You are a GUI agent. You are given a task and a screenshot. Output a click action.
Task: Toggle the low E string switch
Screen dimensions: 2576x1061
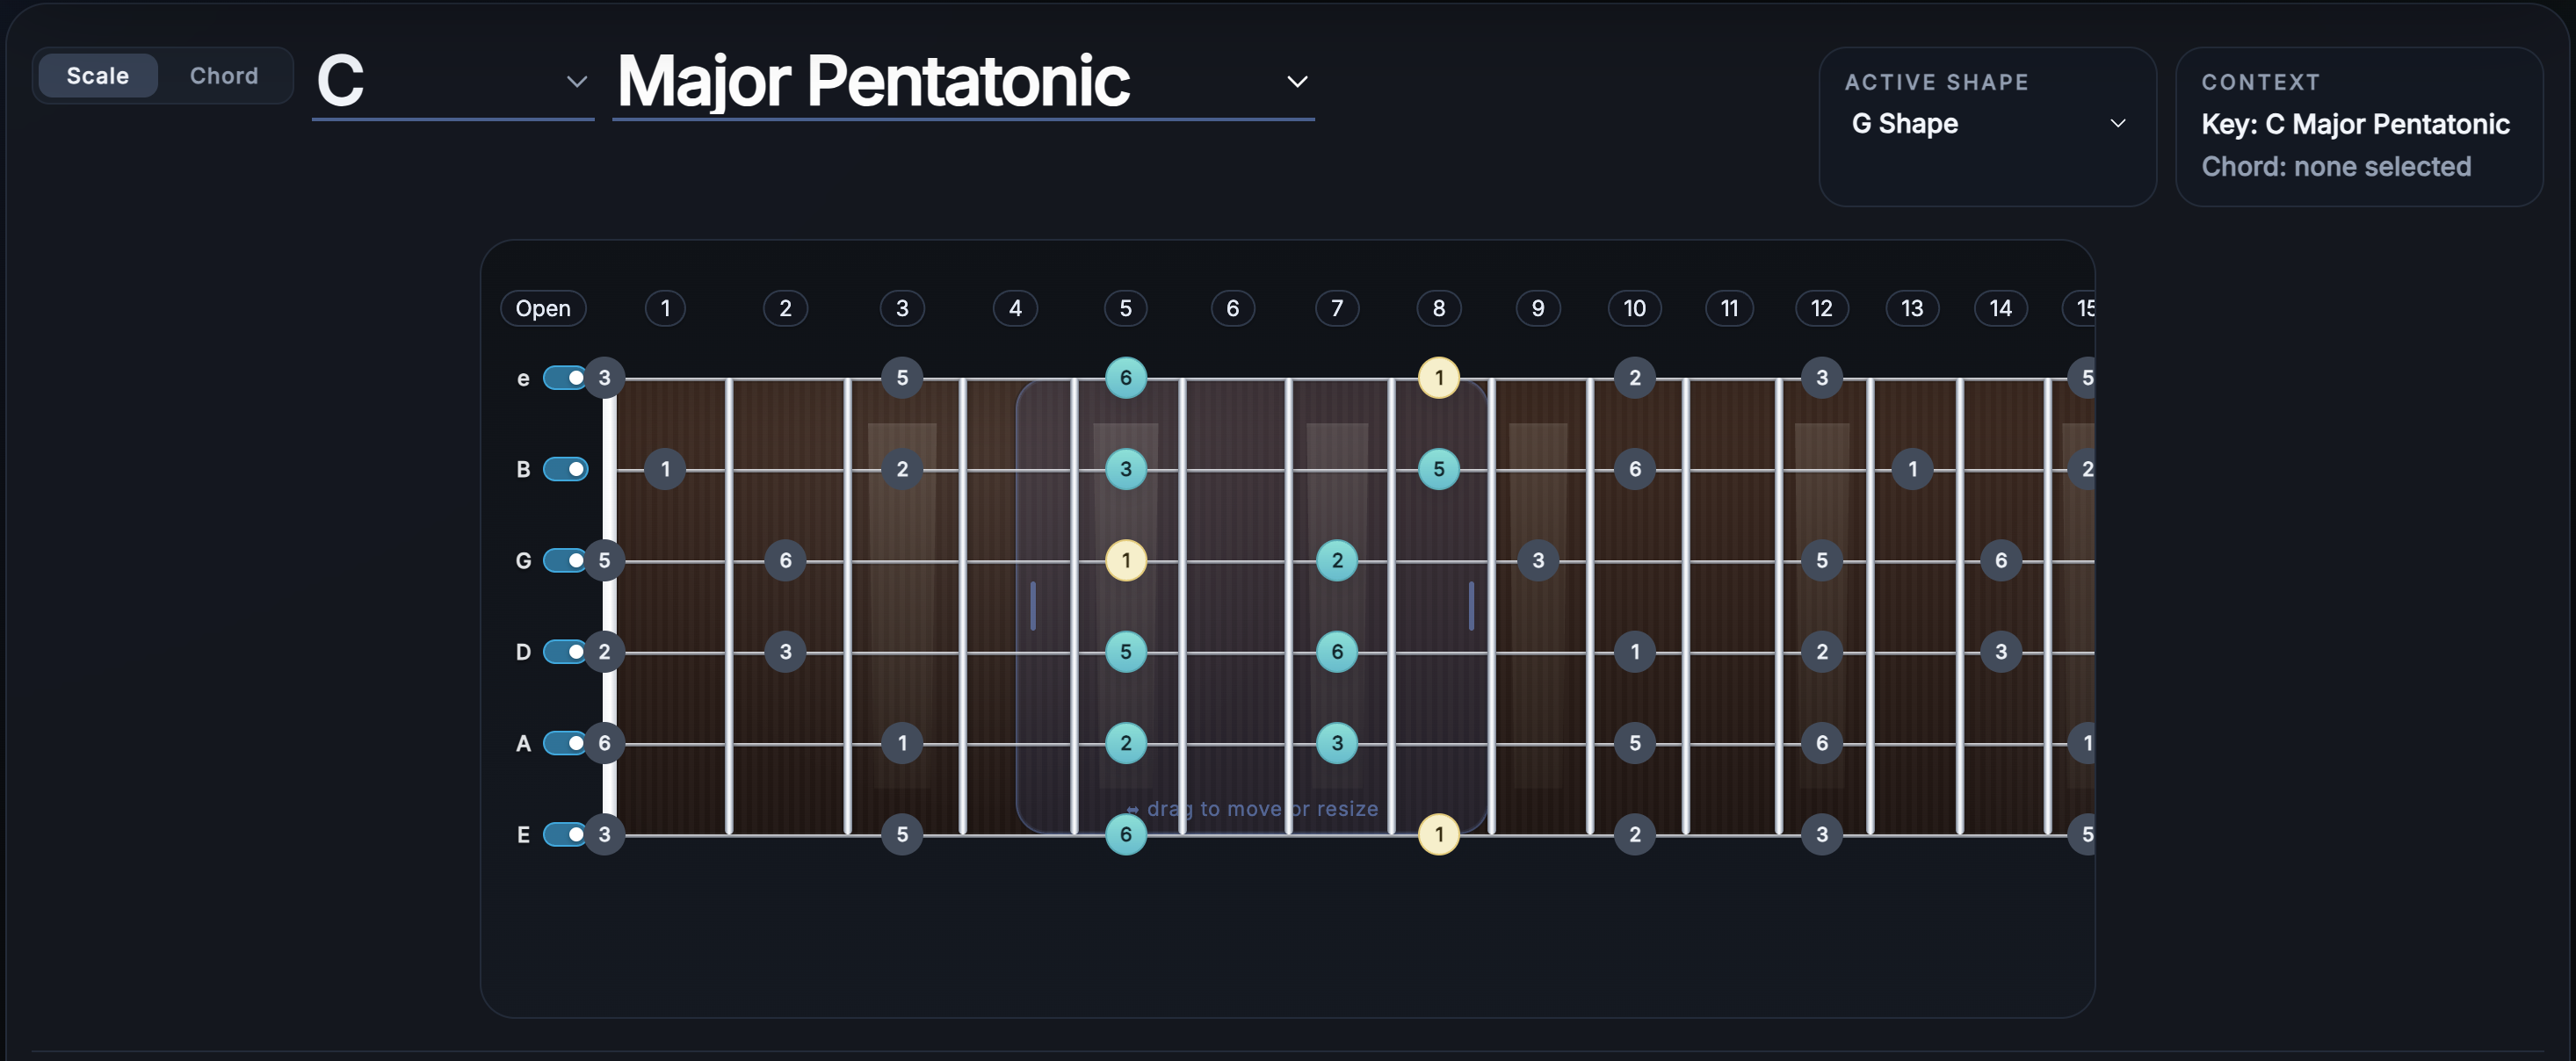point(565,834)
